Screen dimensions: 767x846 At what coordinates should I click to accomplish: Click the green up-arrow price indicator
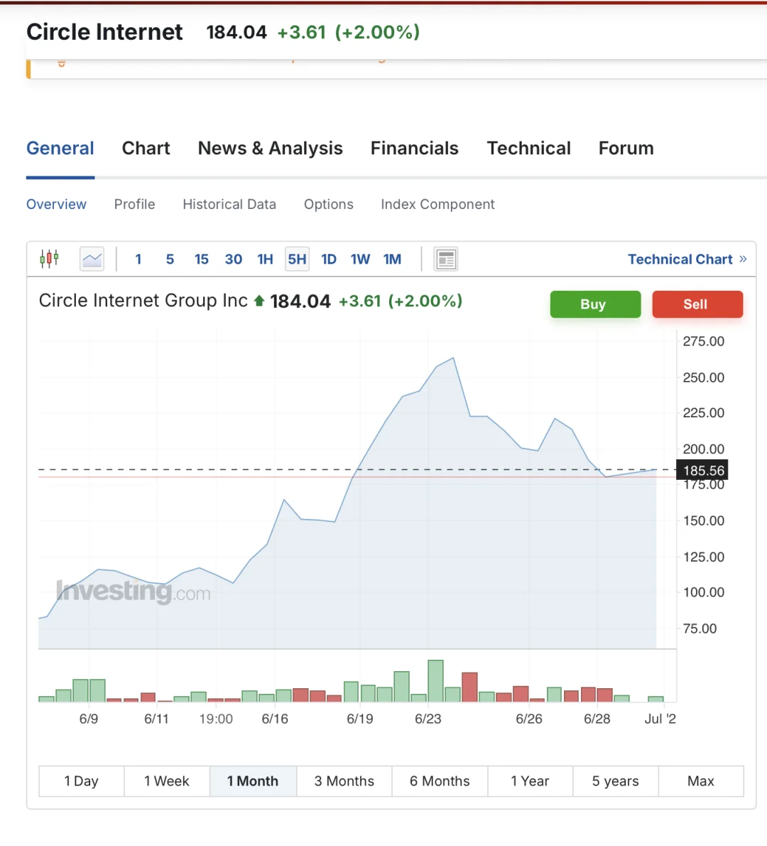tap(259, 301)
